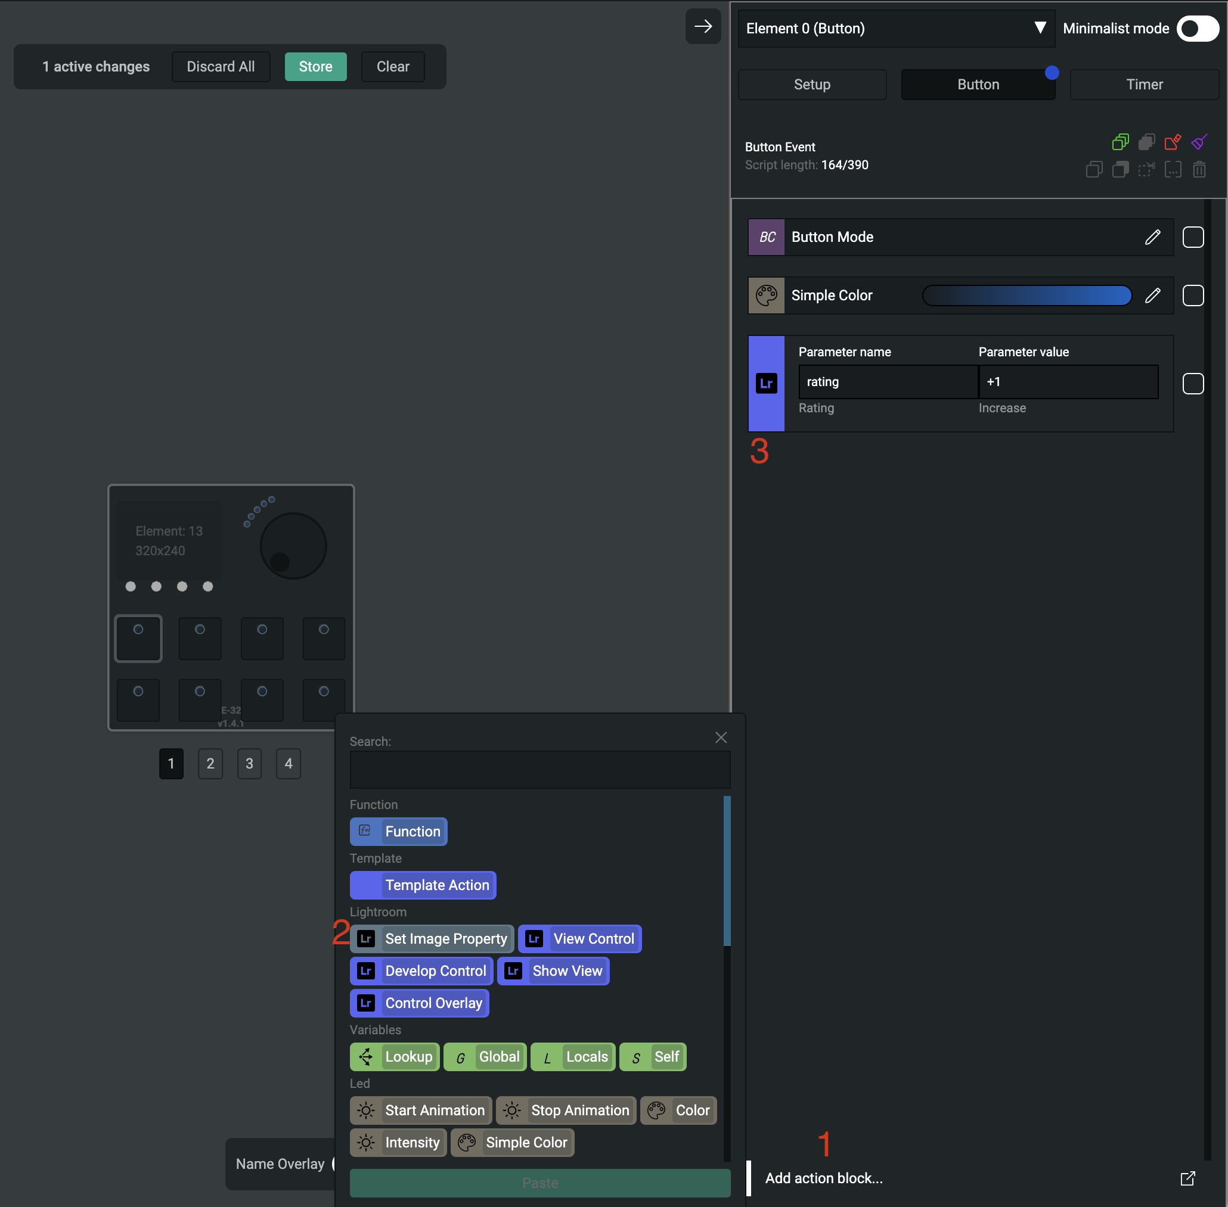Click the blue Simple Color gradient swatch
The height and width of the screenshot is (1207, 1228).
[1027, 295]
